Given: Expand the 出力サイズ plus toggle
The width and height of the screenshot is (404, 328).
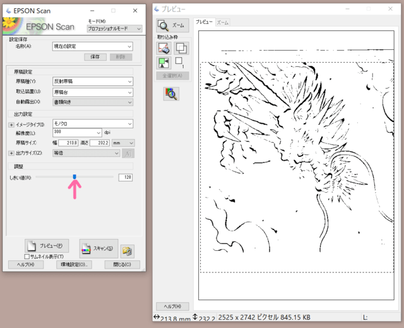Looking at the screenshot, I should (x=11, y=153).
